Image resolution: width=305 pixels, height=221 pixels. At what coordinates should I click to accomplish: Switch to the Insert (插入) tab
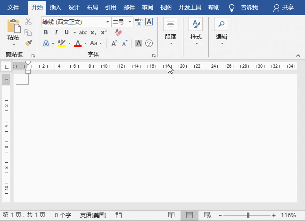coord(56,8)
